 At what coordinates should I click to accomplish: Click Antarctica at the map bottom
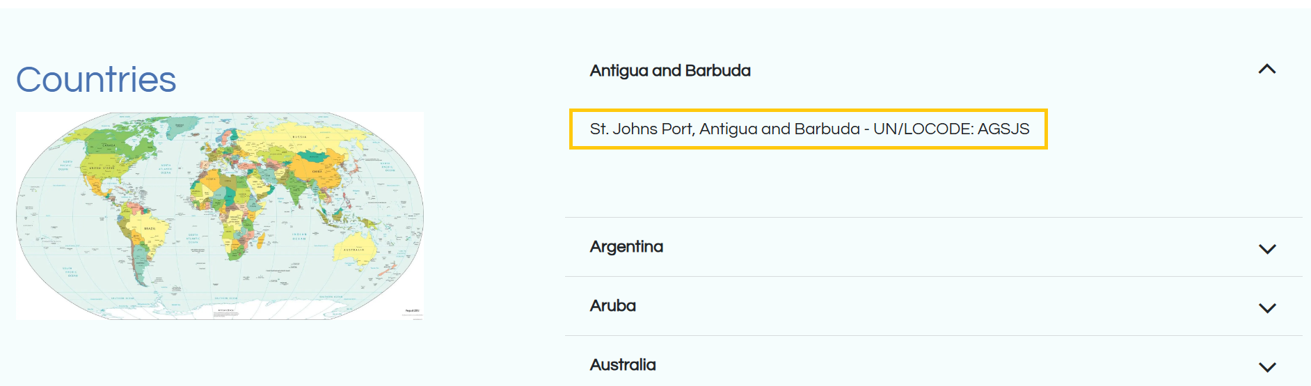point(226,310)
